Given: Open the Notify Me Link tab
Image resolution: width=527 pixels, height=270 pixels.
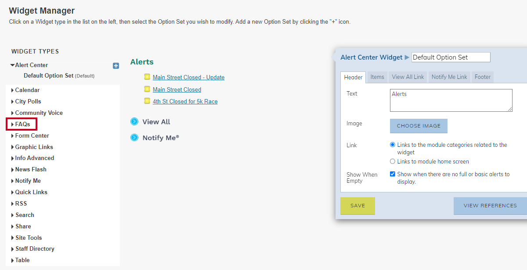Looking at the screenshot, I should coord(449,77).
